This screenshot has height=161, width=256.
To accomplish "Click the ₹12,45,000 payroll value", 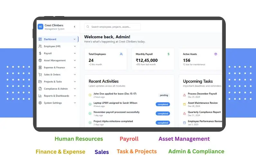I will tap(147, 60).
